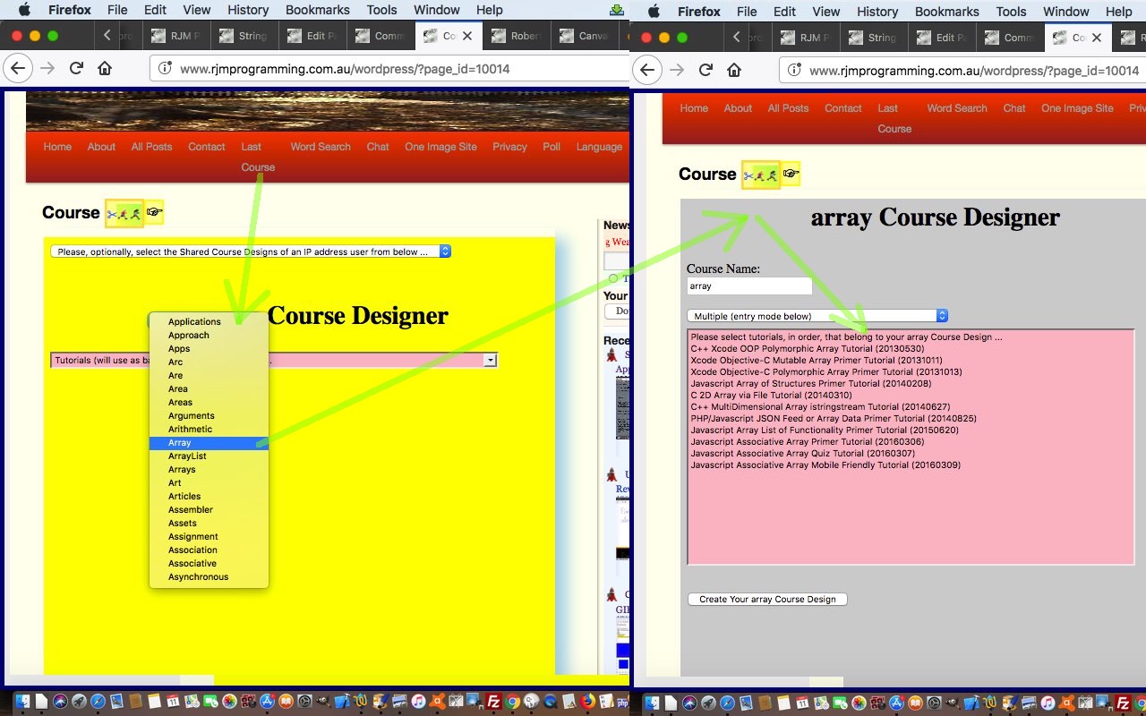Click the scissors-runner Course icon in right window
The height and width of the screenshot is (716, 1146).
pyautogui.click(x=761, y=175)
